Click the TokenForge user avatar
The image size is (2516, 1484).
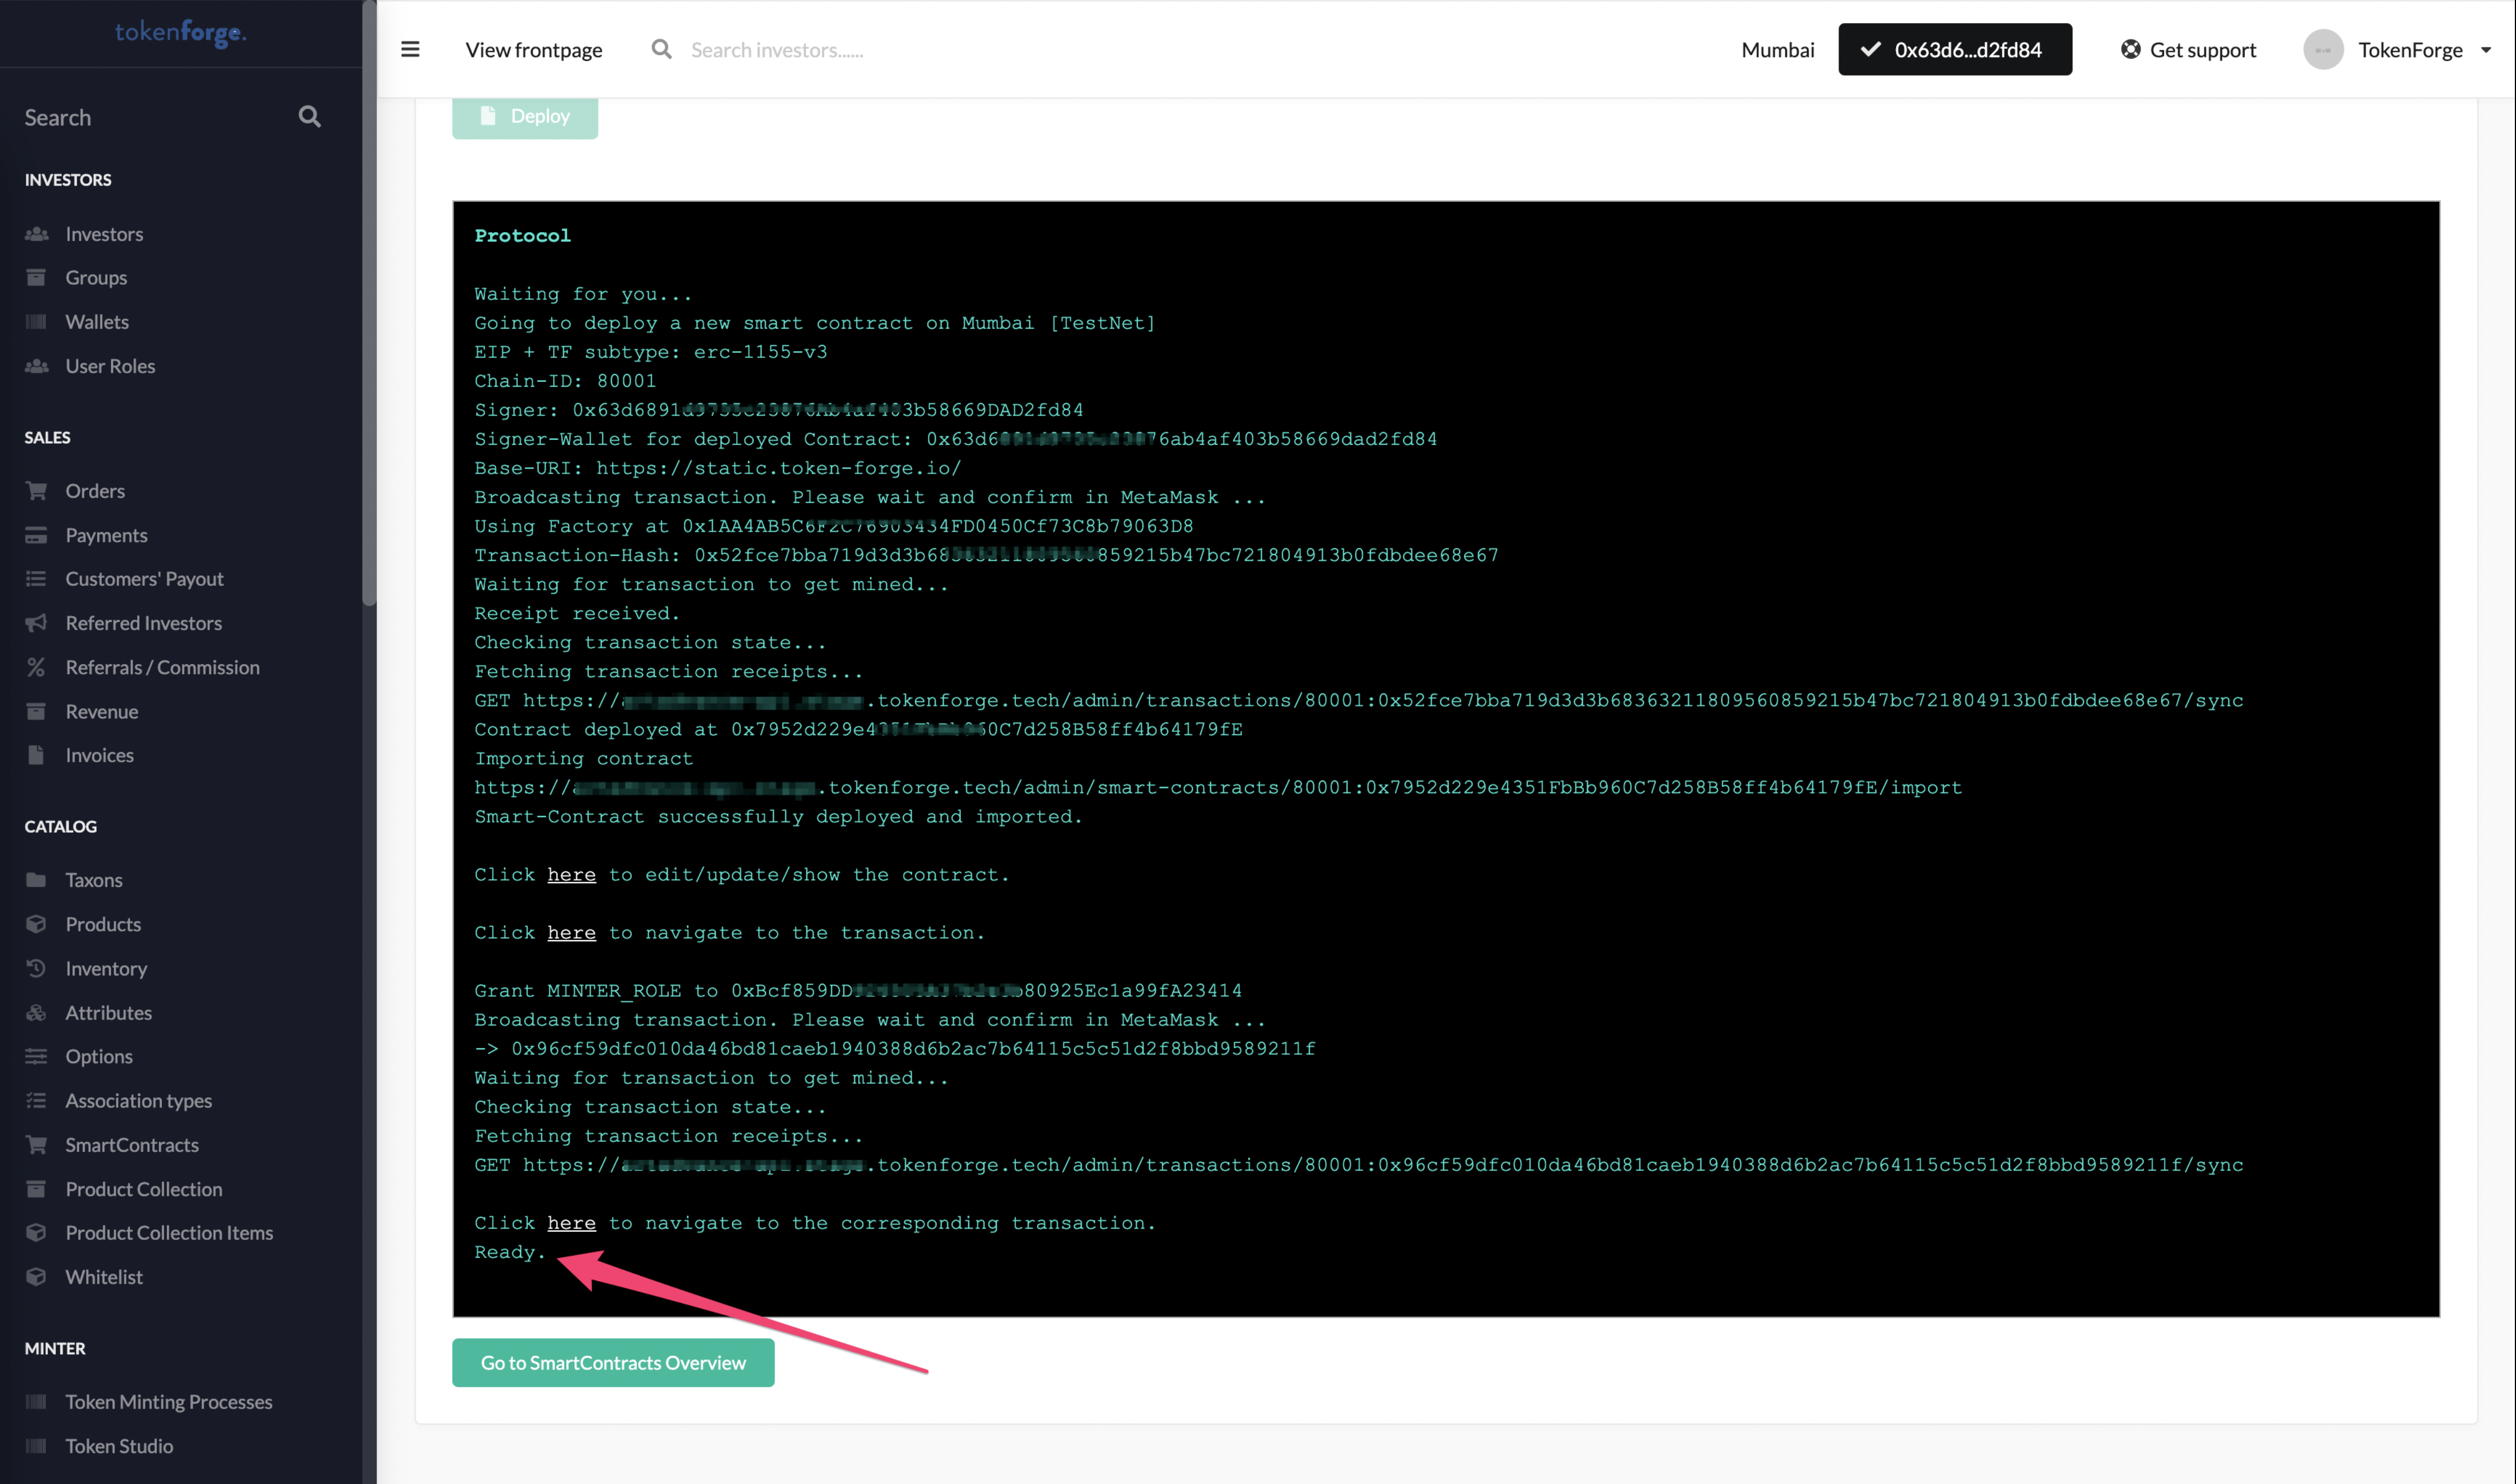click(x=2323, y=49)
